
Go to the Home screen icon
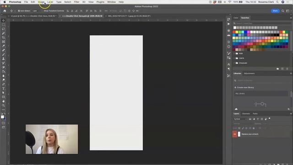pos(5,11)
